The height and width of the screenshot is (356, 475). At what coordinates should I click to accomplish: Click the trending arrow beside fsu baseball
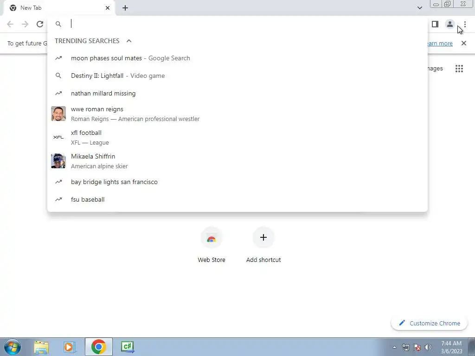click(58, 199)
